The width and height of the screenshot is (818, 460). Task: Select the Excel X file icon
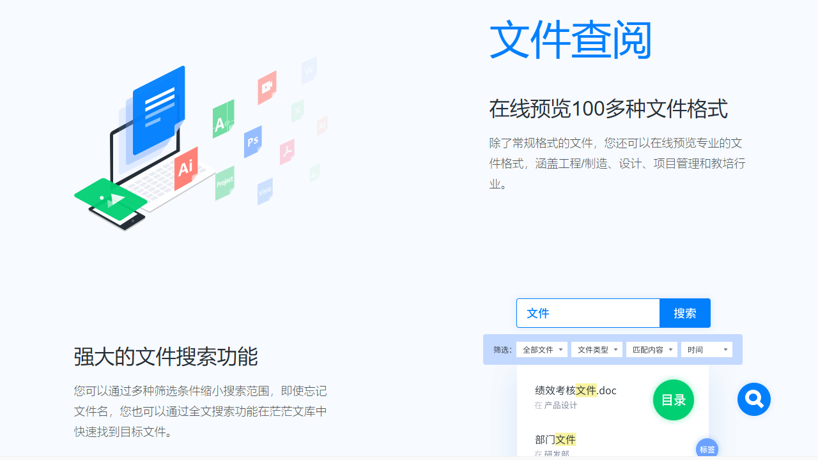298,110
